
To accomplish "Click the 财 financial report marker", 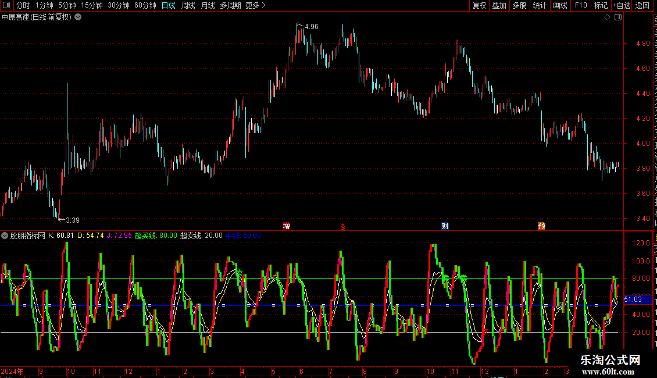I will tap(445, 226).
